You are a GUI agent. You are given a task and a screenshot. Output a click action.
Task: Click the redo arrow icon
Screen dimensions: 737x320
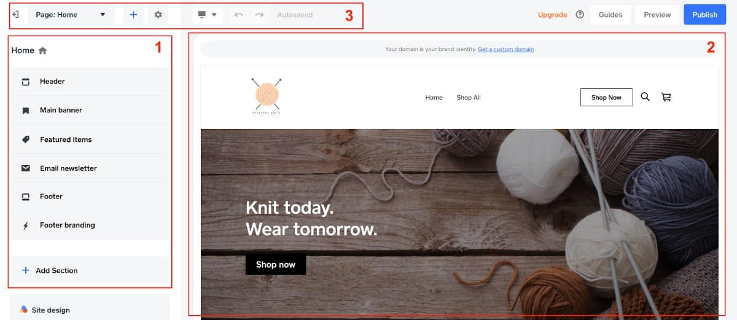click(259, 15)
